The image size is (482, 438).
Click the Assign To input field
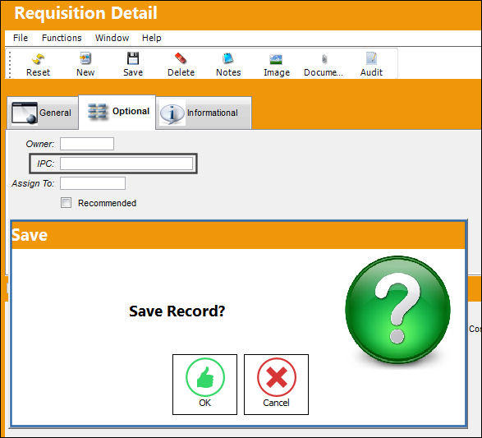point(93,183)
